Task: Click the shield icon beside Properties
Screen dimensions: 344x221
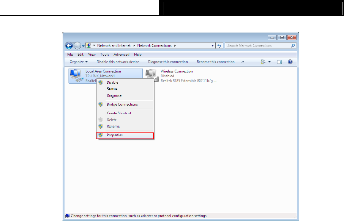Action: (101, 135)
